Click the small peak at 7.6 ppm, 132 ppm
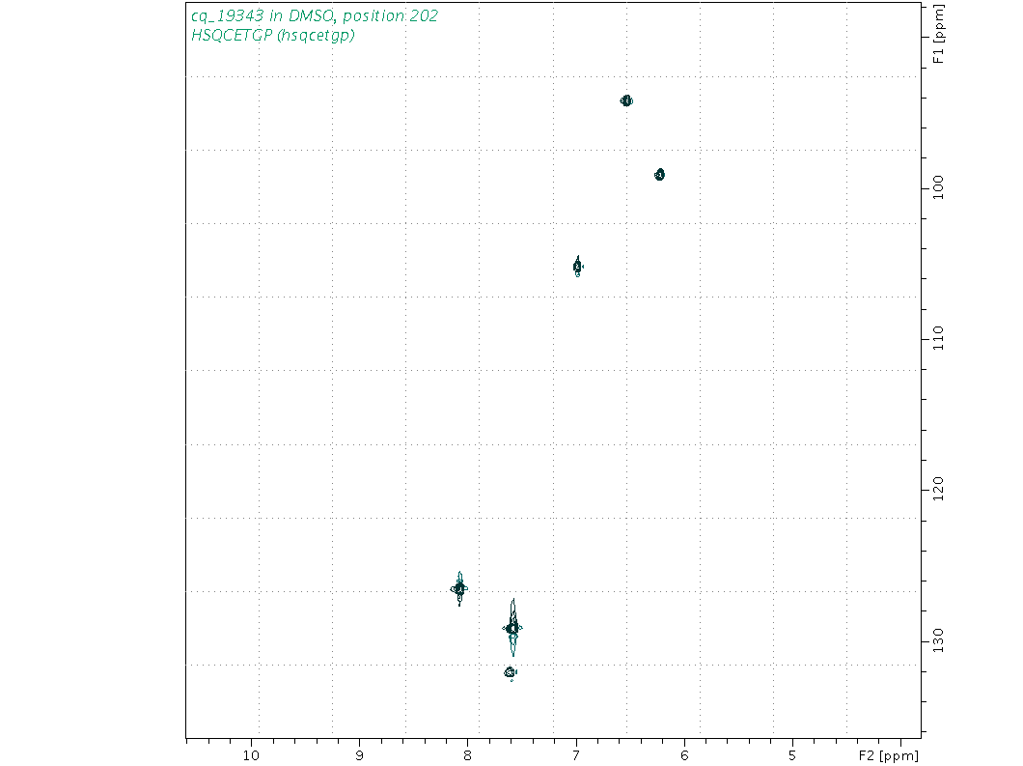This screenshot has height=766, width=1023. (511, 672)
